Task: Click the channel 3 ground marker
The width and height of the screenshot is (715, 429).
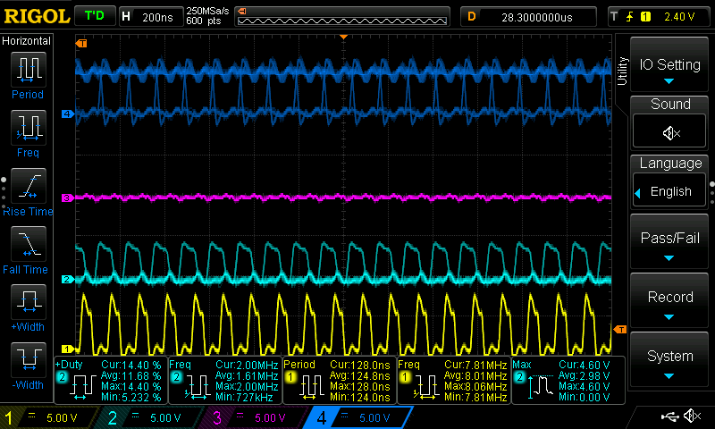Action: click(68, 198)
